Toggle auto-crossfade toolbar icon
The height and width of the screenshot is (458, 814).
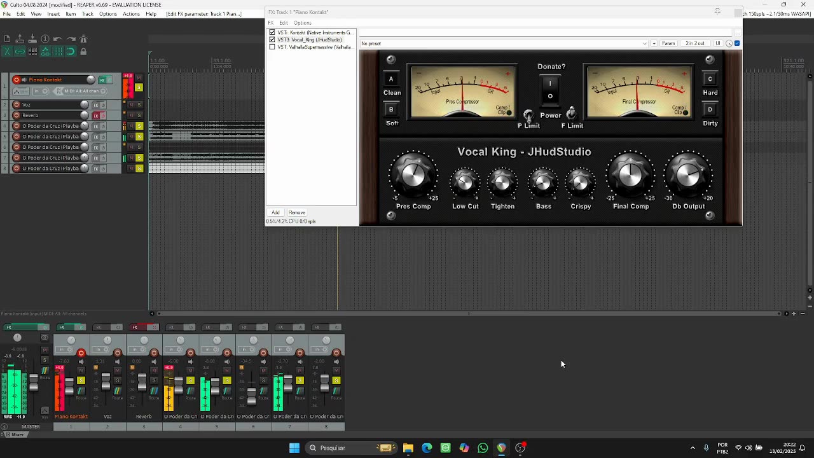[x=8, y=51]
